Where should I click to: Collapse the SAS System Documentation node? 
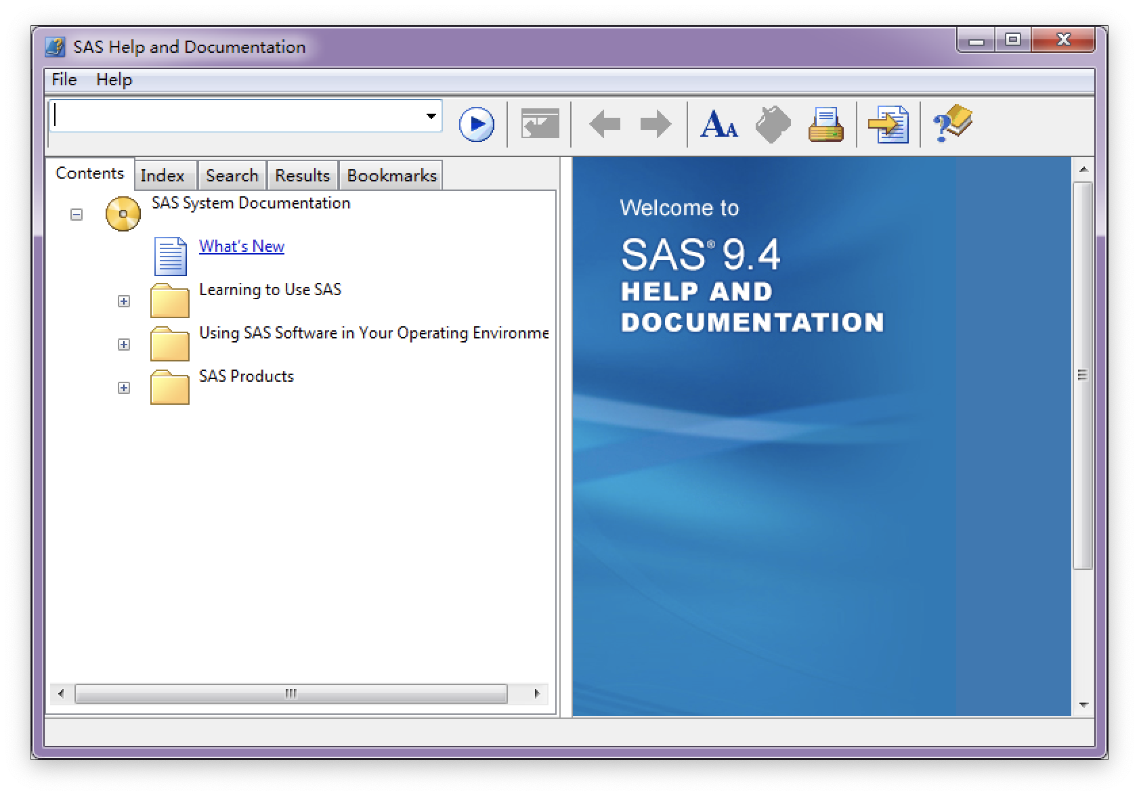point(77,215)
